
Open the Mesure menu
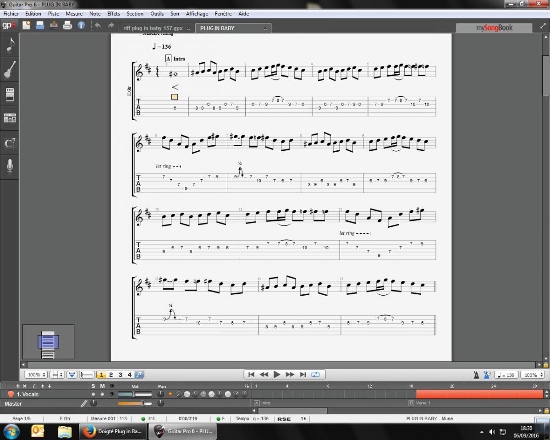coord(74,14)
